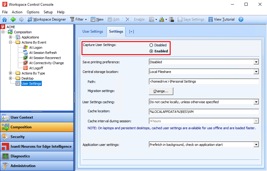Screen dimensions: 267x171
Task: Expand the Filter dropdown arrow
Action: pyautogui.click(x=86, y=20)
